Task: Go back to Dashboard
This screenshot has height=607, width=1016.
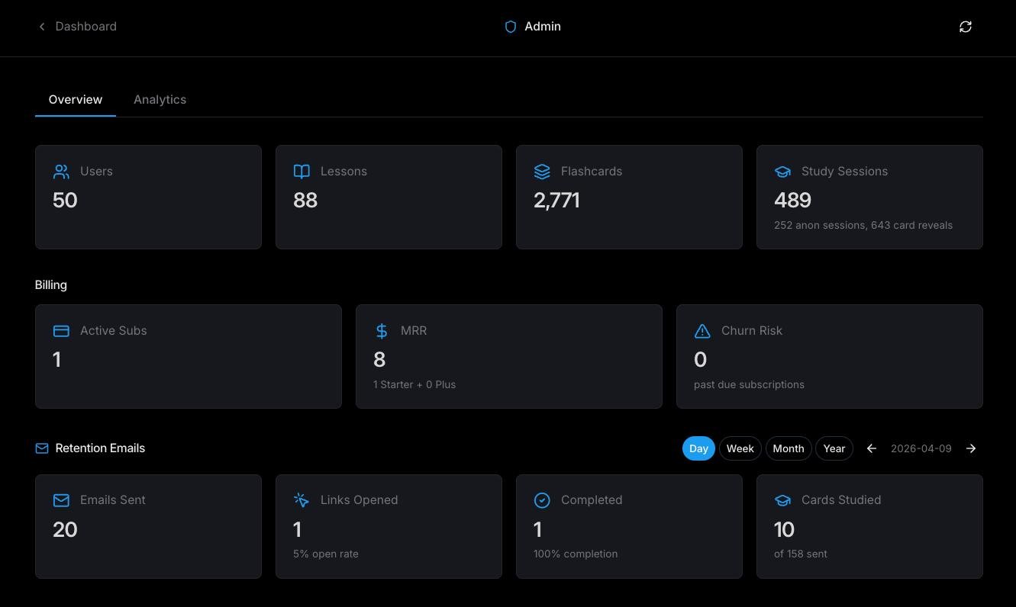Action: coord(77,27)
